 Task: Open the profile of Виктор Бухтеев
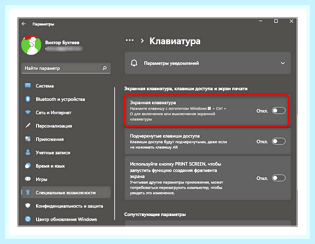[62, 43]
